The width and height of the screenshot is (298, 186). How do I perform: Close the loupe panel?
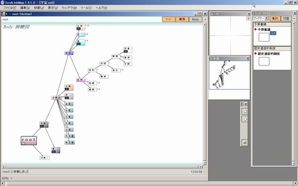point(249,14)
